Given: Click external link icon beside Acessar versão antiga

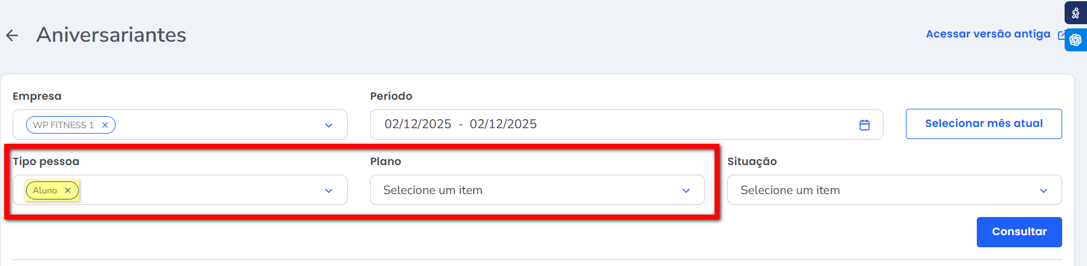Looking at the screenshot, I should 1061,35.
